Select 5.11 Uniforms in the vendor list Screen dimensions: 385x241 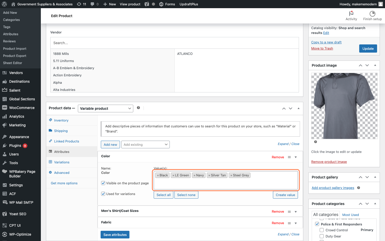(x=64, y=61)
